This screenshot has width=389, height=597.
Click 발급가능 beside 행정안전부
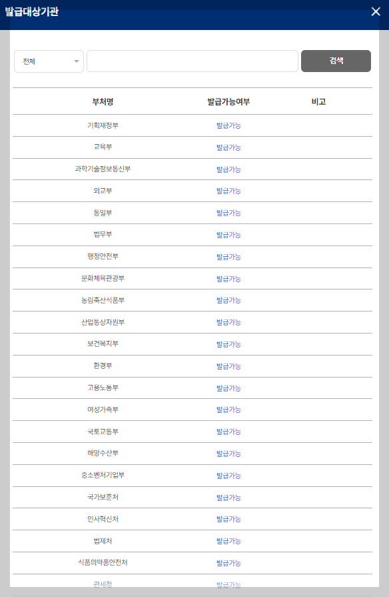228,256
